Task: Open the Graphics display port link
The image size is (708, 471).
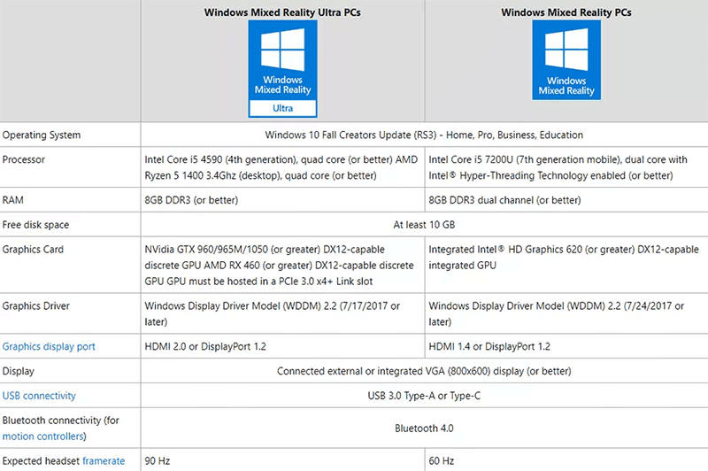Action: coord(49,346)
